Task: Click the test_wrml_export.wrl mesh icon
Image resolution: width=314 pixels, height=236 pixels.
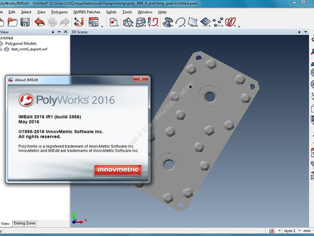Action: 7,49
